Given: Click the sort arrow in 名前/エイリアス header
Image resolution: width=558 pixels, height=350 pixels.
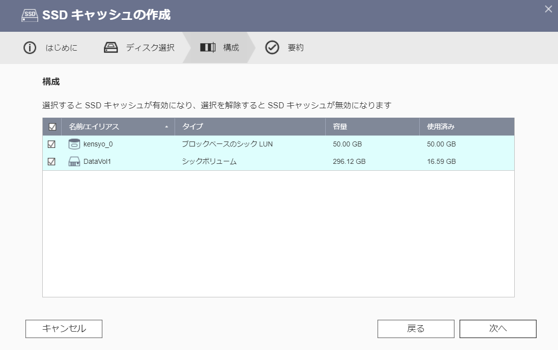Looking at the screenshot, I should pyautogui.click(x=167, y=127).
